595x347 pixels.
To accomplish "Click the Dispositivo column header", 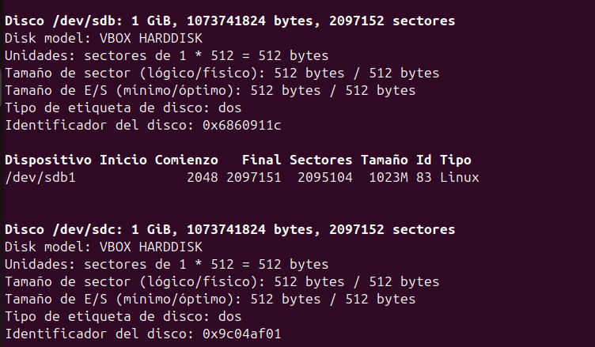I will [x=47, y=160].
